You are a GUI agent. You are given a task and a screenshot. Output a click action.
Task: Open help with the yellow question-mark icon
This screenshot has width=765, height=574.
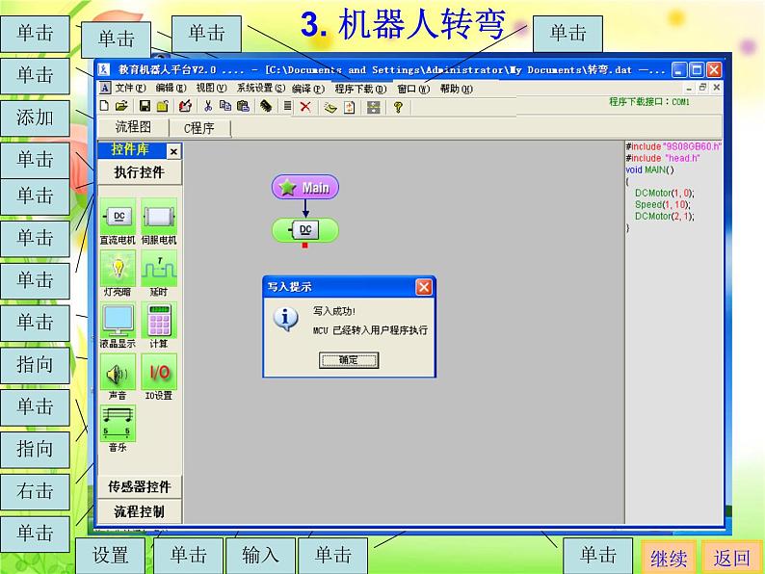(398, 107)
